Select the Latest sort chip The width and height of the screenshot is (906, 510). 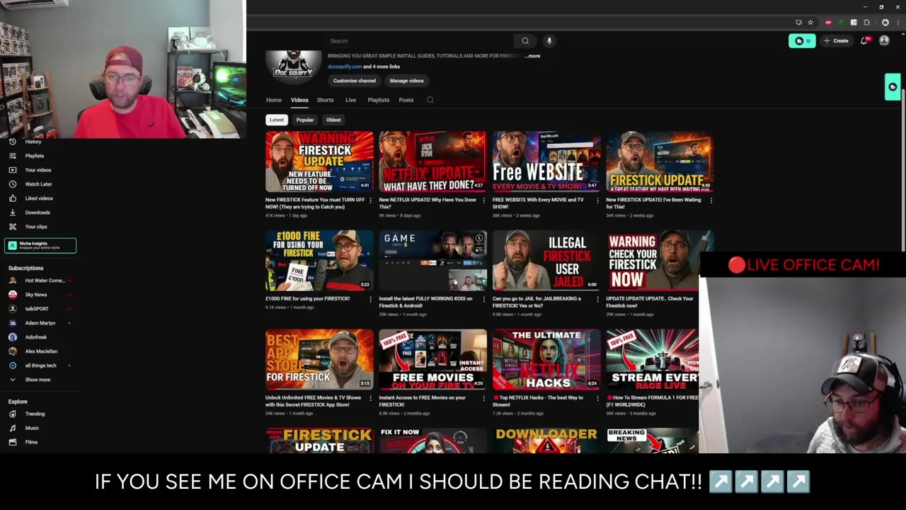(x=277, y=120)
